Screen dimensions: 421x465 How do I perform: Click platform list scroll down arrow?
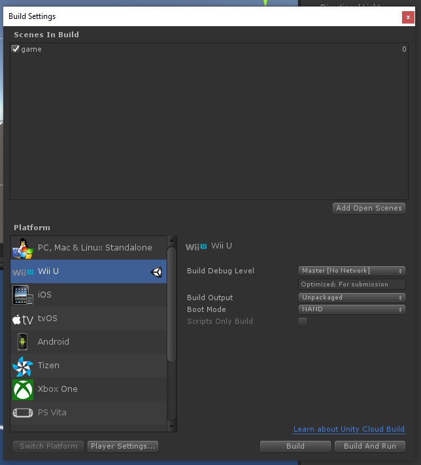pyautogui.click(x=171, y=427)
